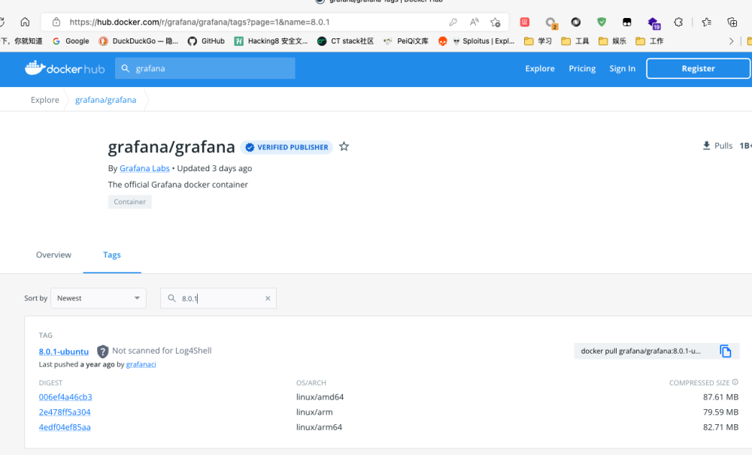Open the 工具 bookmarks folder

(x=575, y=41)
